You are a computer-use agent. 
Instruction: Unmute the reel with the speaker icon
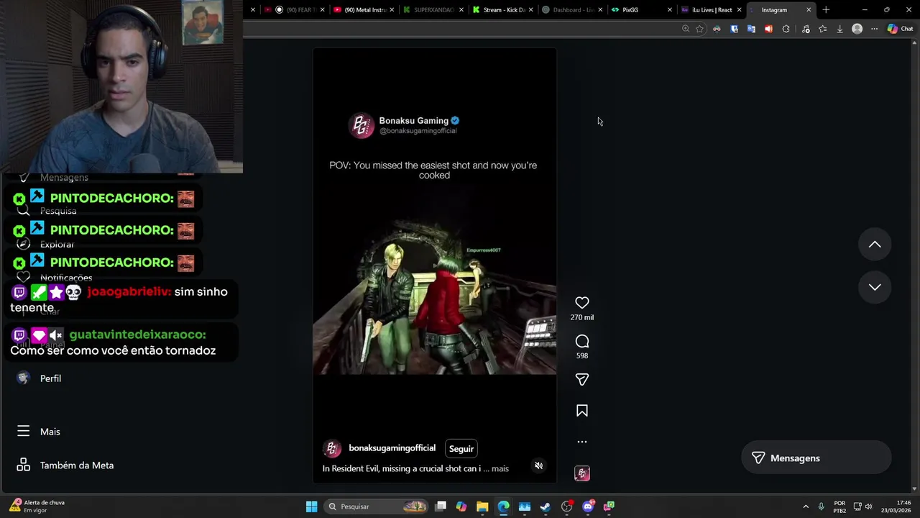tap(538, 465)
